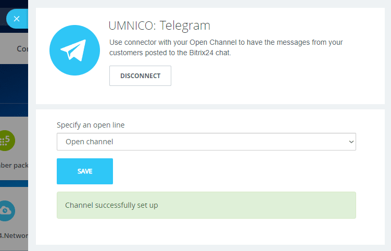Open the 'Open channel' line dropdown
Viewport: 391px width, 251px height.
click(206, 142)
